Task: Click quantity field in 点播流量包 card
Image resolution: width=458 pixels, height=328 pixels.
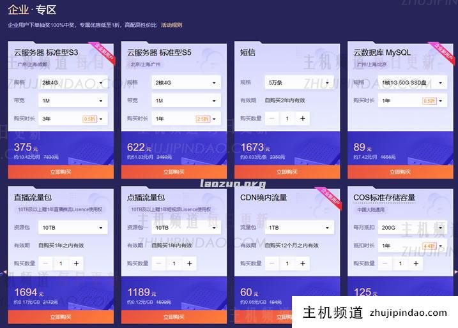Action: point(174,263)
